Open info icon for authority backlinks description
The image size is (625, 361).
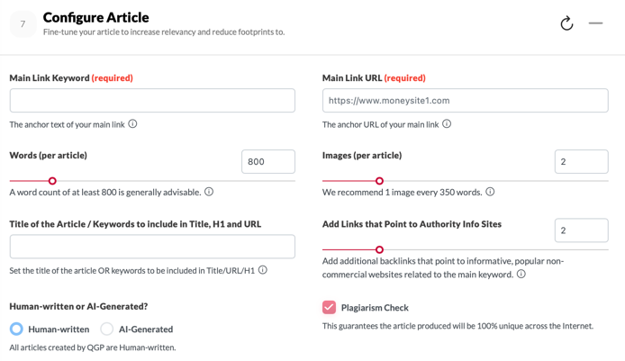[x=521, y=275]
